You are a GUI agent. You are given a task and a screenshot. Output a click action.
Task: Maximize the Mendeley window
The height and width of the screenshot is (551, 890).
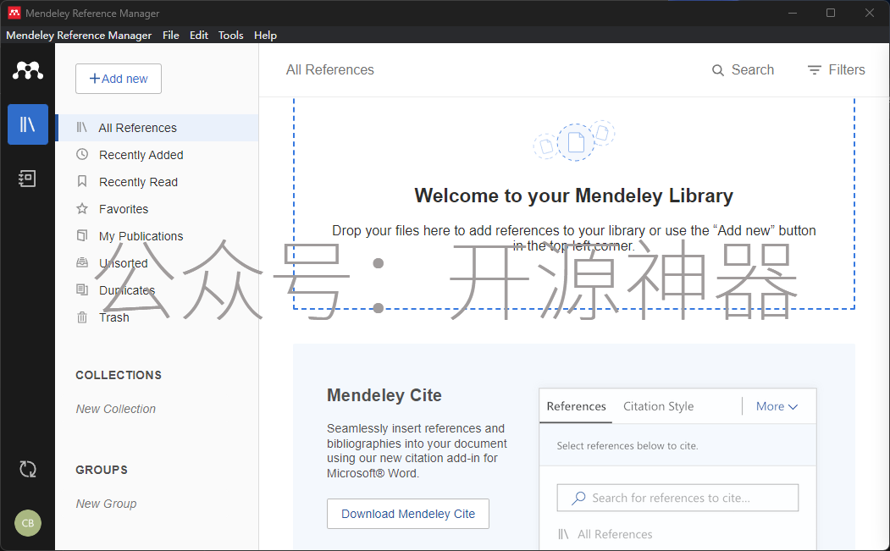point(831,13)
